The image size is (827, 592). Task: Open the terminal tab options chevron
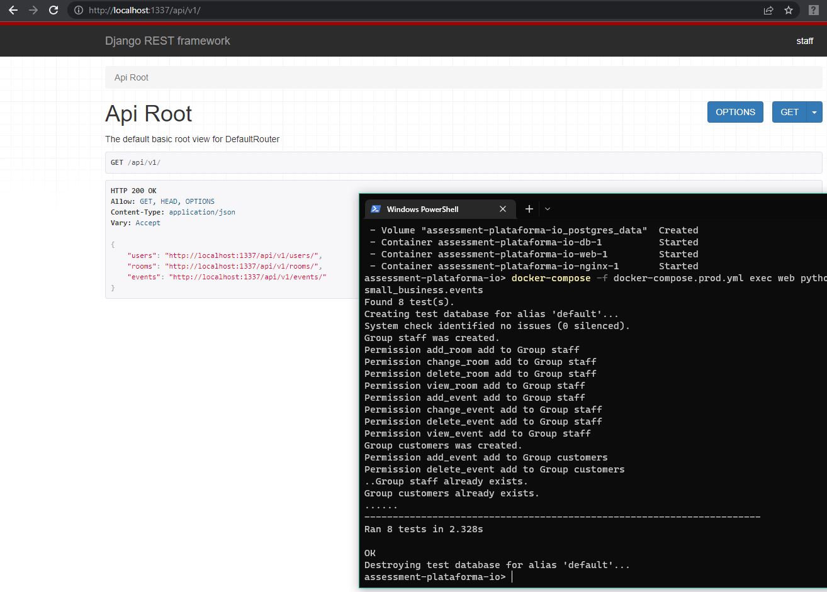click(547, 209)
